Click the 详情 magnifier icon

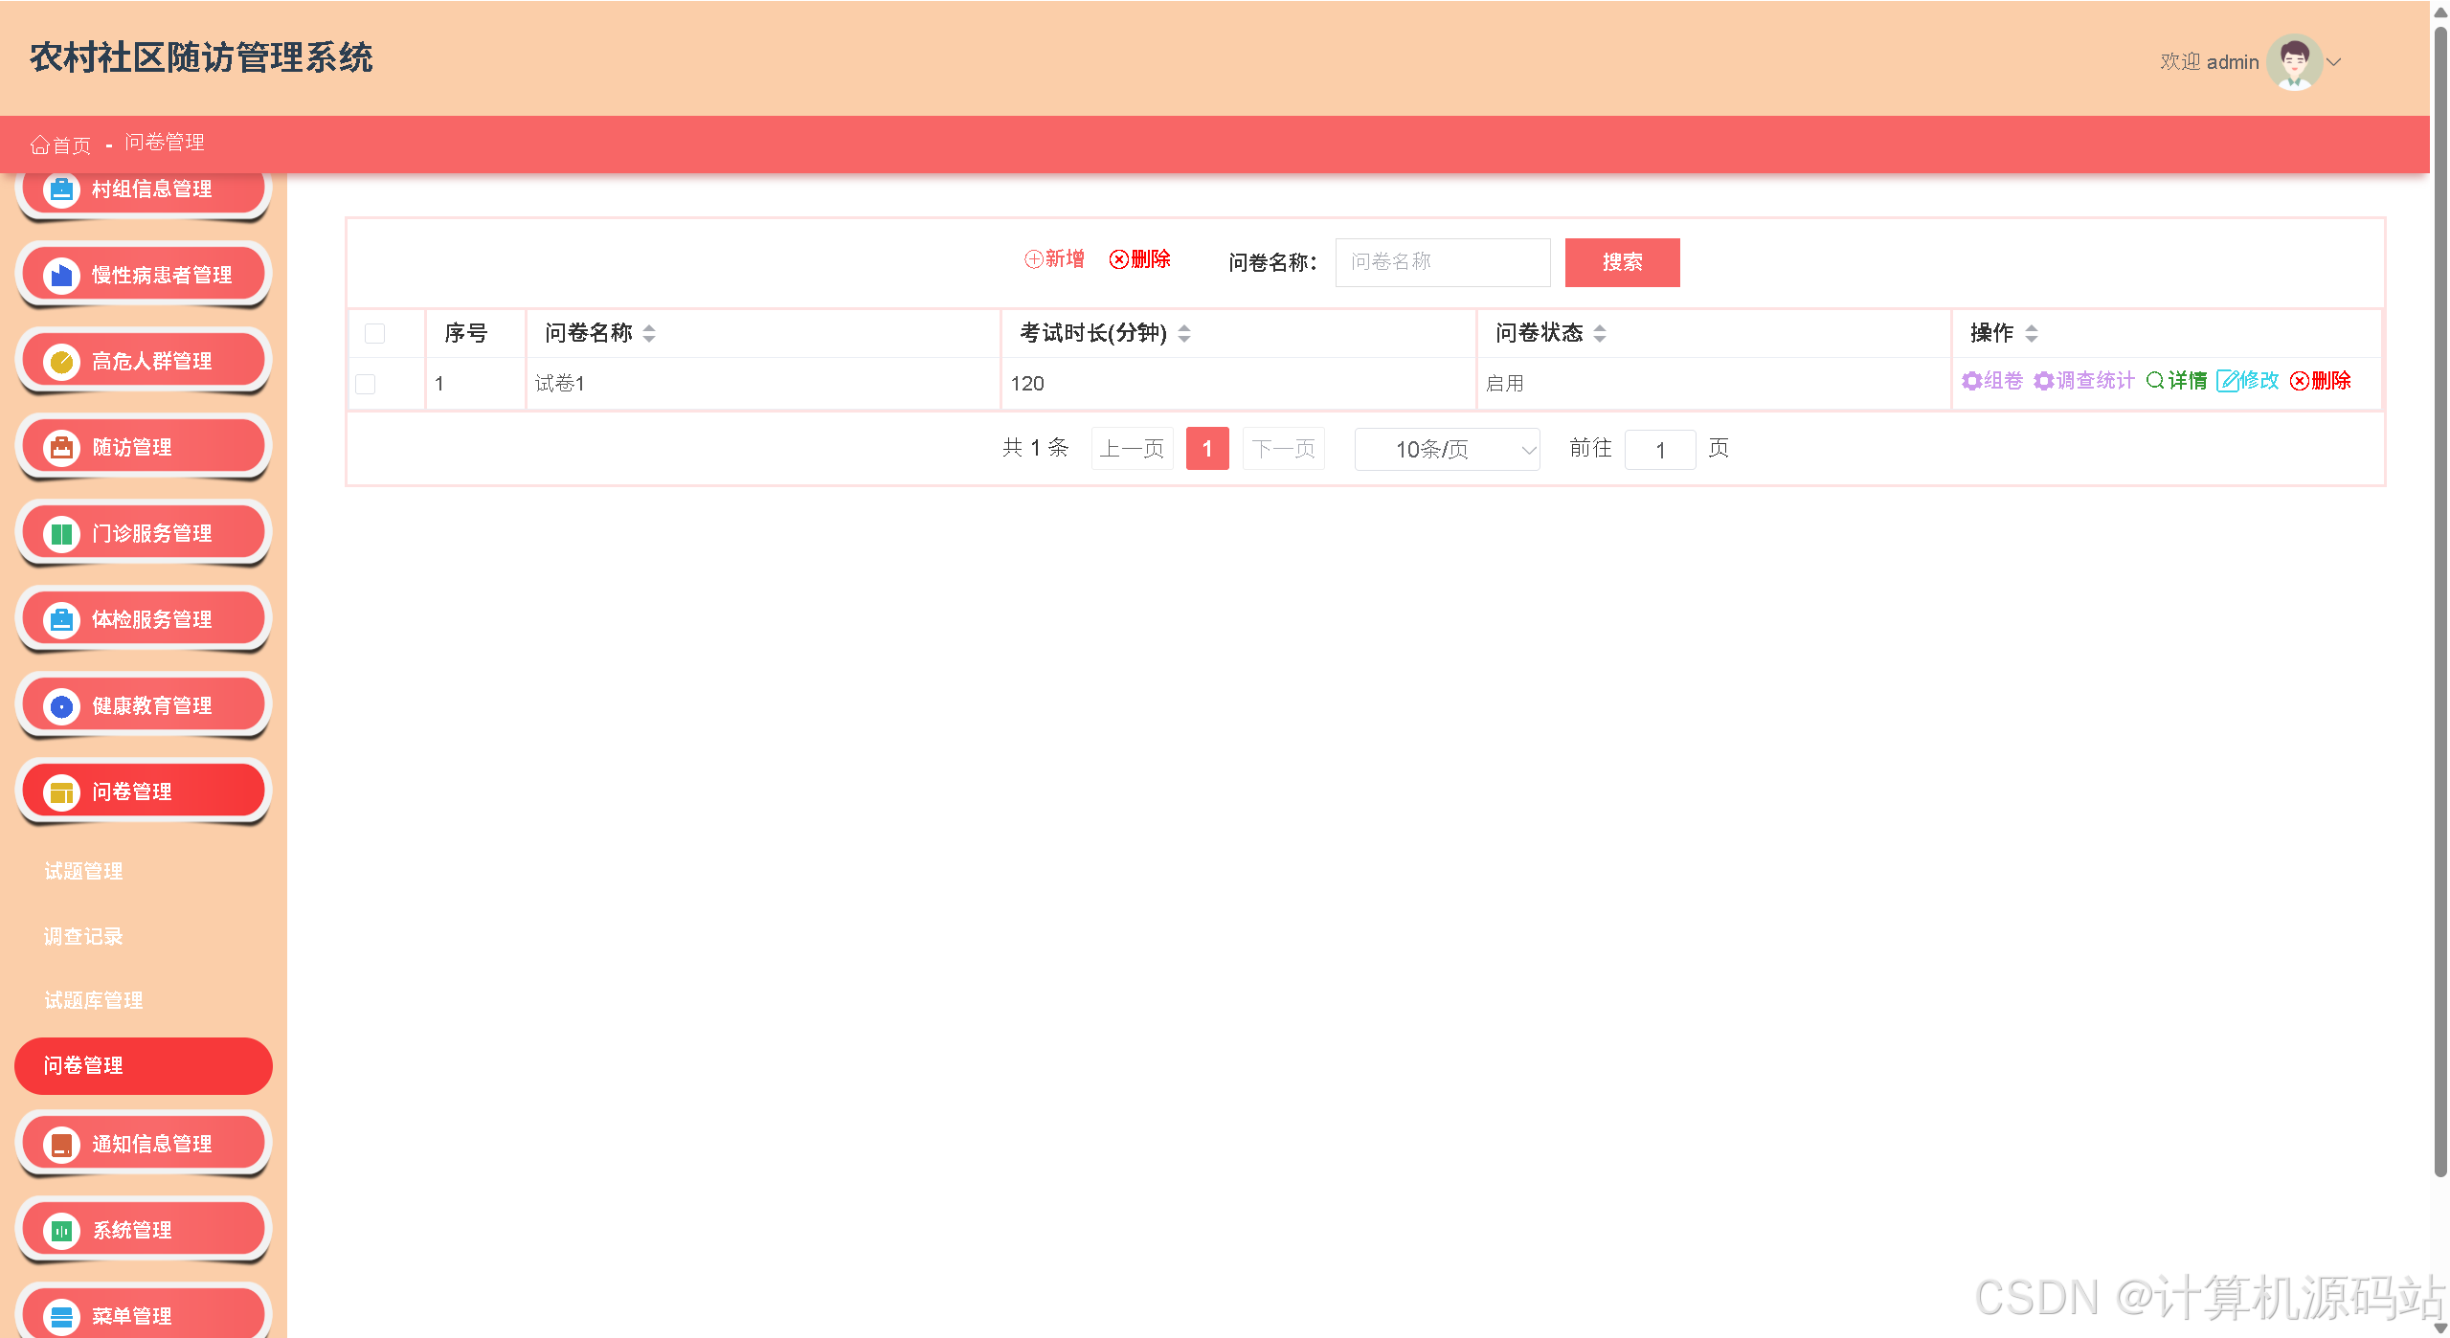point(2155,381)
